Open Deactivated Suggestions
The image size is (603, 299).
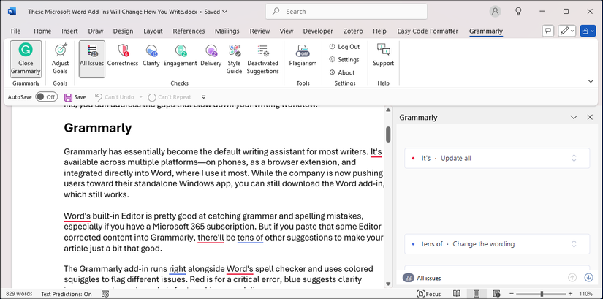(x=262, y=58)
